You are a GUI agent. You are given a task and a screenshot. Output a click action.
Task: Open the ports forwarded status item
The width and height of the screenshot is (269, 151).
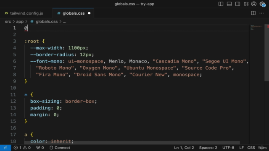(x=40, y=148)
